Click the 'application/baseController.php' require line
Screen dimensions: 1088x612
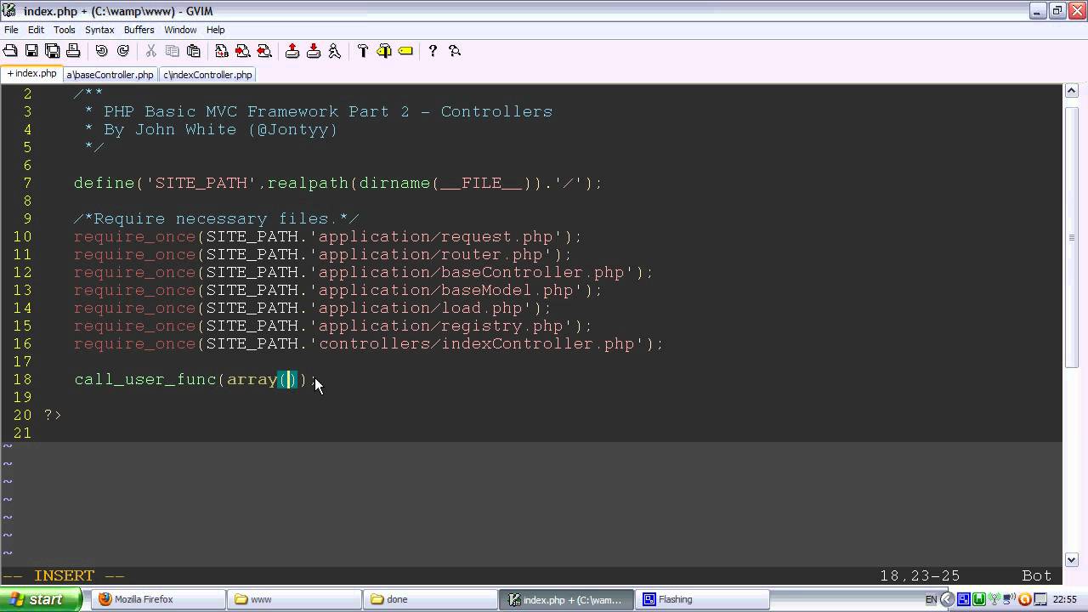coord(363,273)
